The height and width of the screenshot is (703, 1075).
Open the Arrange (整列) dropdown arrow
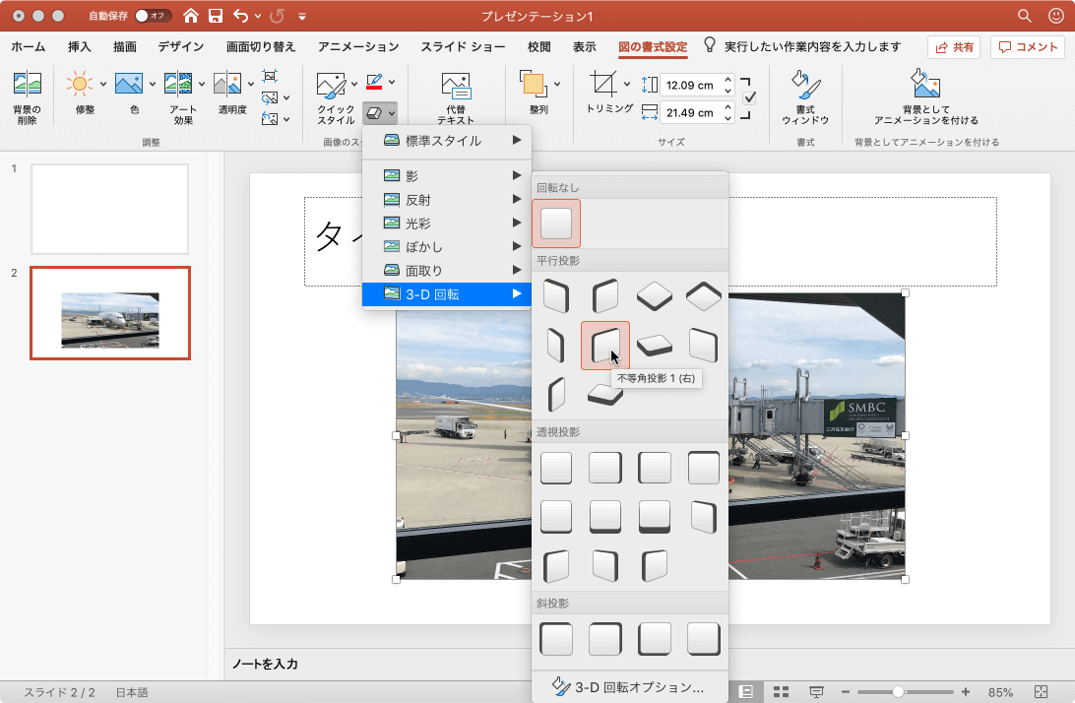(x=557, y=84)
